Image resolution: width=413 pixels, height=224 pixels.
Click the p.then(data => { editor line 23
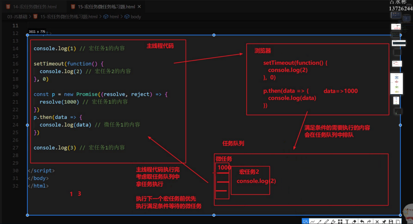point(58,117)
